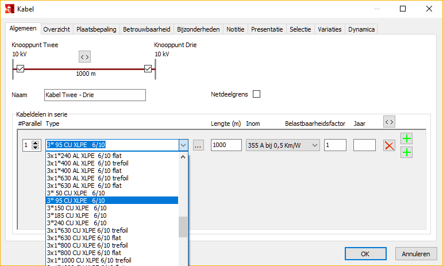443x266 pixels.
Task: Click the lower green plus icon
Action: pos(406,152)
